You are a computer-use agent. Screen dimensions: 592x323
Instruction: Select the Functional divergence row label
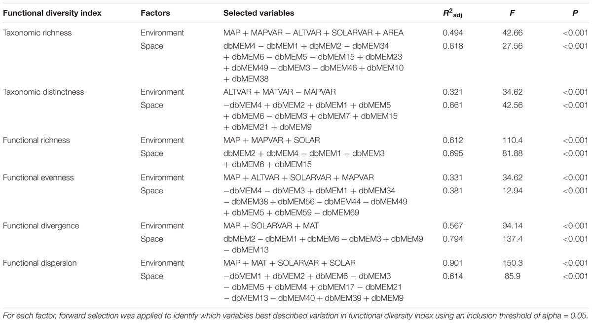pos(42,226)
